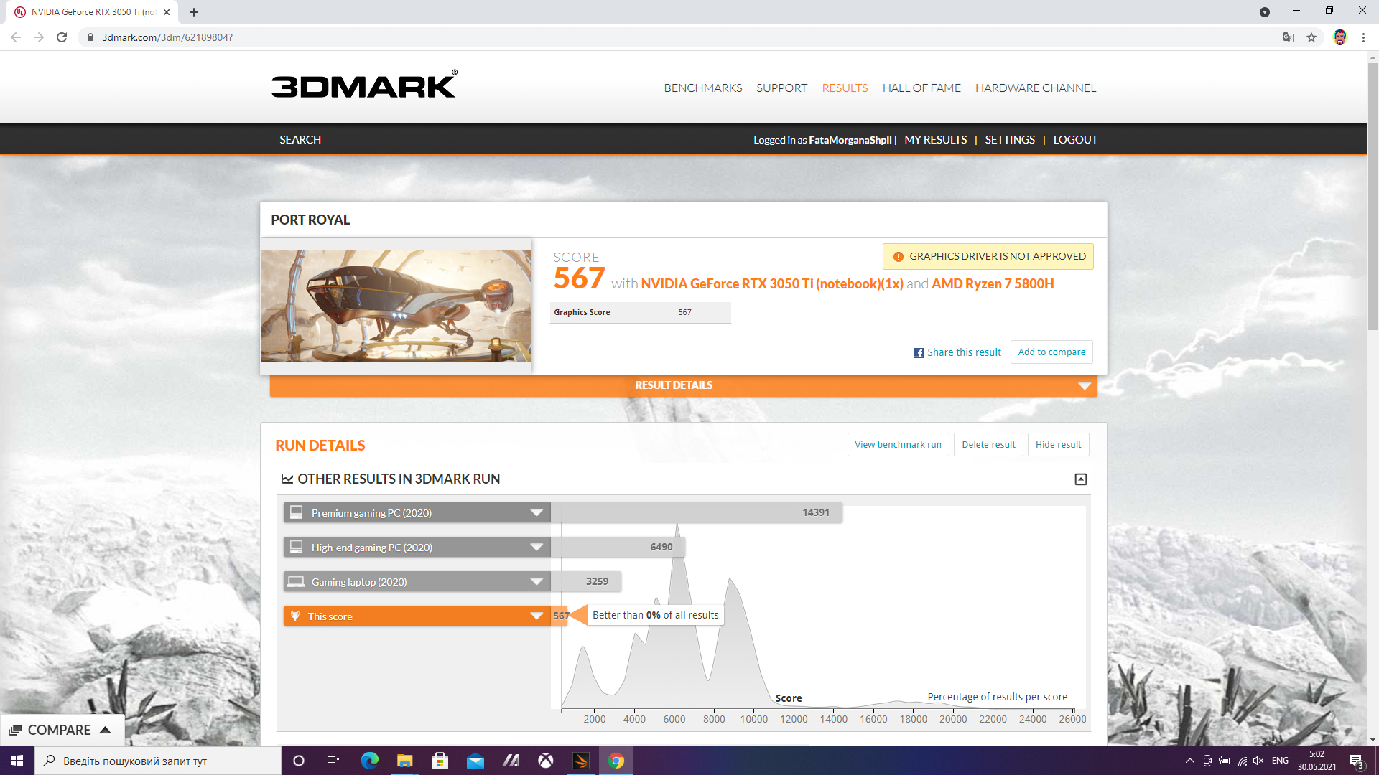Expand the High-end gaming PC (2020) dropdown
The width and height of the screenshot is (1379, 775).
click(537, 548)
